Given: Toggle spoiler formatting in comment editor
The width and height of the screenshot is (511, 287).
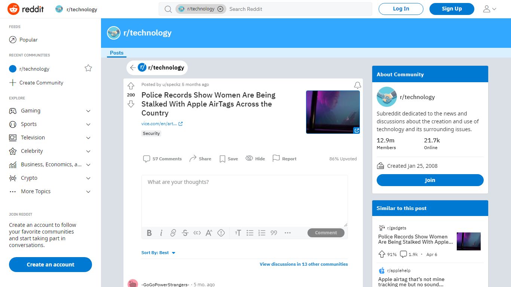Looking at the screenshot, I should point(221,233).
